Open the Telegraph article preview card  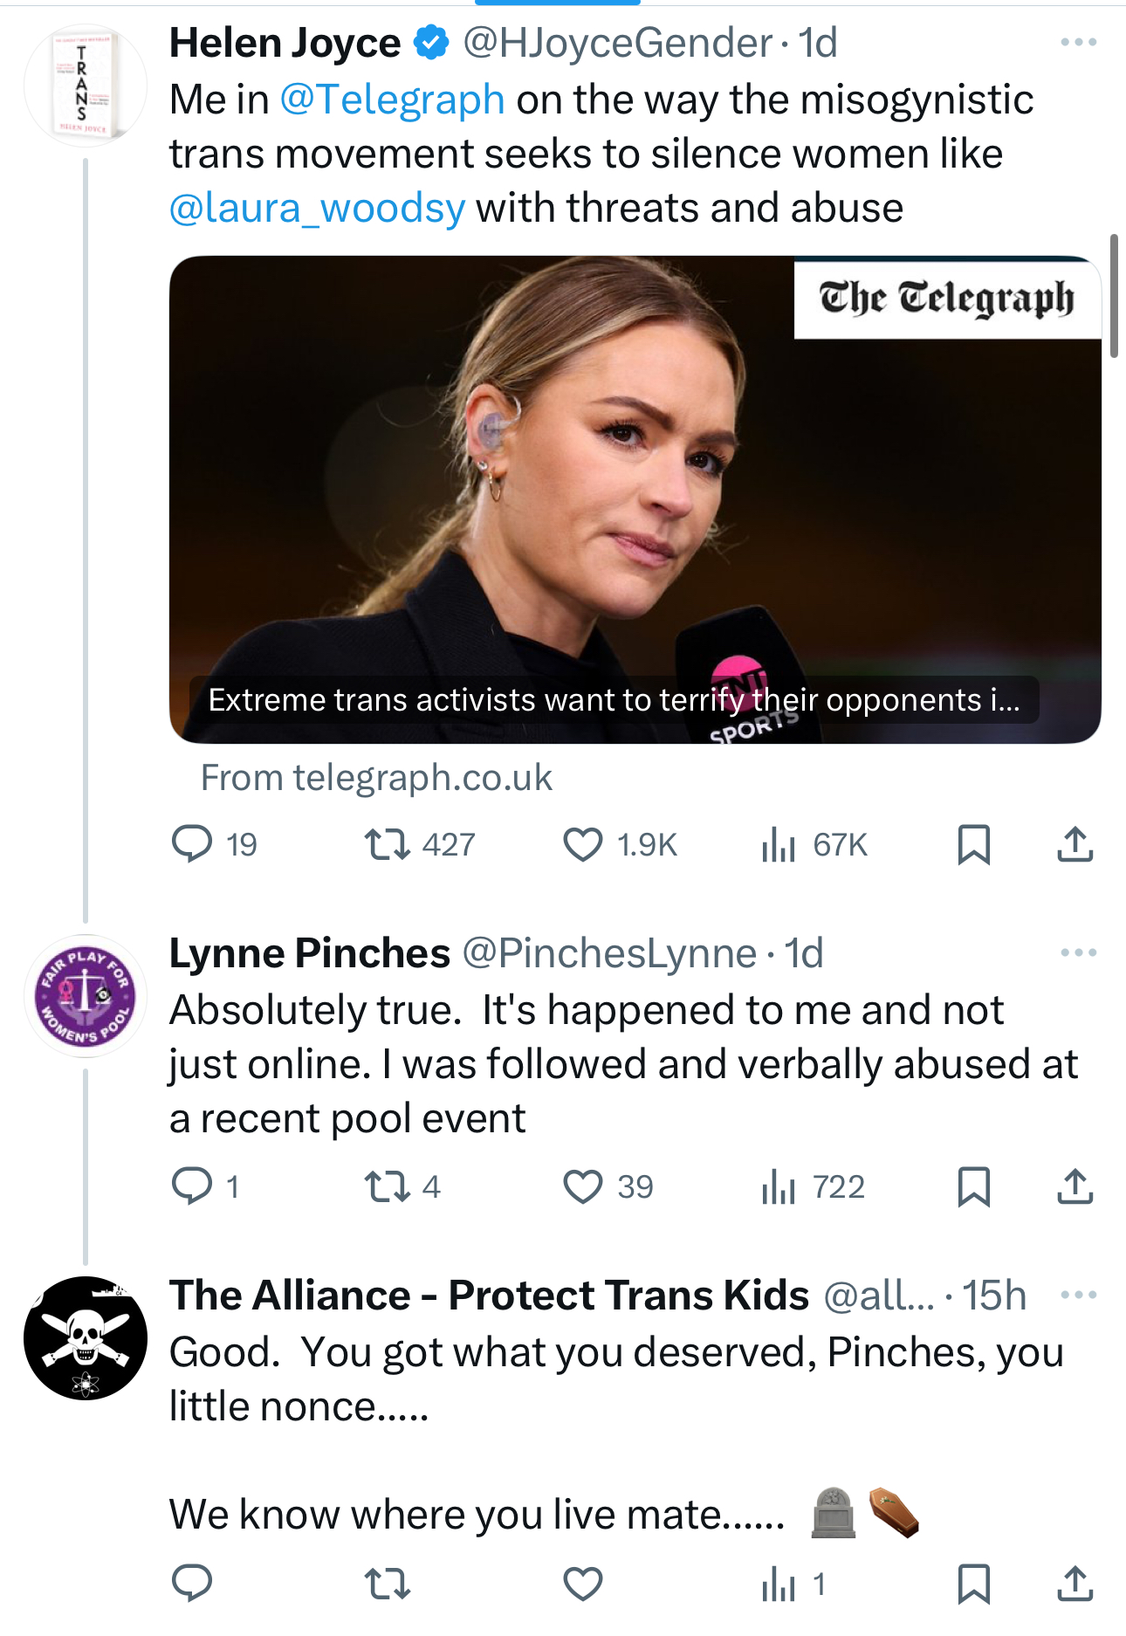pyautogui.click(x=635, y=499)
